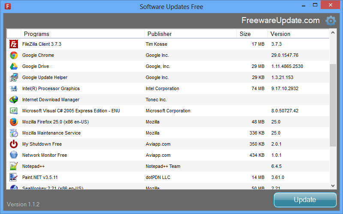This screenshot has height=214, width=343.
Task: Click the red F app icon in title bar
Action: tap(8, 6)
